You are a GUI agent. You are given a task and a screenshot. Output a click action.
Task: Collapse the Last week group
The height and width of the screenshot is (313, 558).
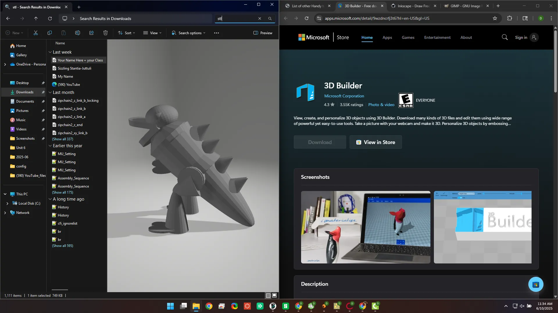pyautogui.click(x=50, y=52)
